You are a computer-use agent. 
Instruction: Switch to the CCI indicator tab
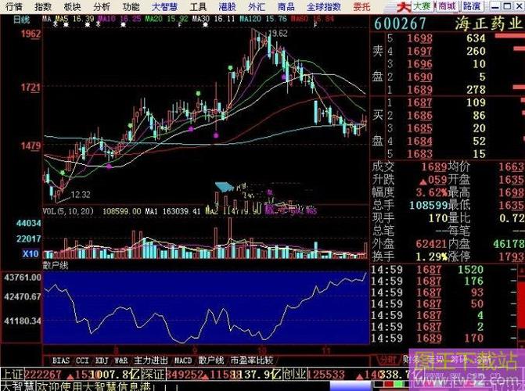click(x=82, y=361)
